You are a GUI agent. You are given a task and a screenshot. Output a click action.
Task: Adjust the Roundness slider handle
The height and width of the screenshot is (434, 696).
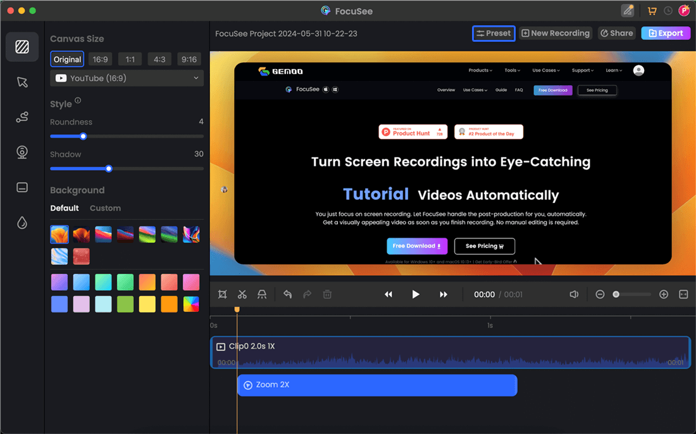tap(83, 136)
